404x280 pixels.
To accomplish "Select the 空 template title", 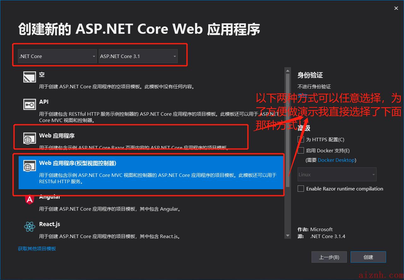I will [42, 74].
